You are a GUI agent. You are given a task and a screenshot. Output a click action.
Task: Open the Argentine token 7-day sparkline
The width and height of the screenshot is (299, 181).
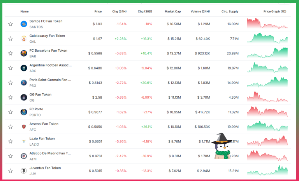click(267, 67)
